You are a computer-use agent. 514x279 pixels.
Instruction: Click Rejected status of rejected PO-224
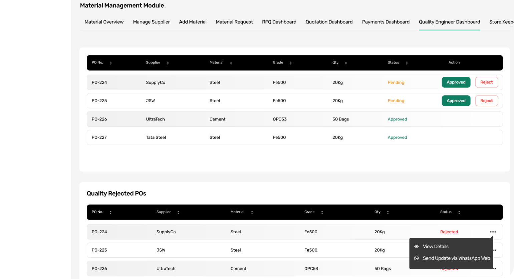point(449,232)
